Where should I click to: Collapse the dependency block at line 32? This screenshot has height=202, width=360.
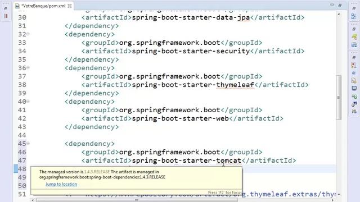tap(28, 34)
